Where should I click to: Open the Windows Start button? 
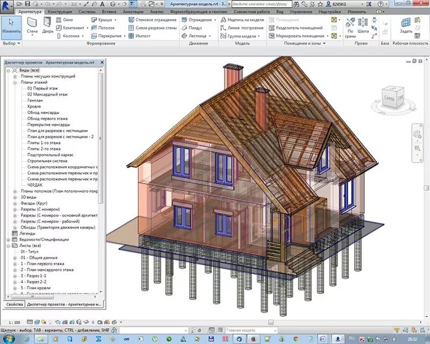[9, 339]
